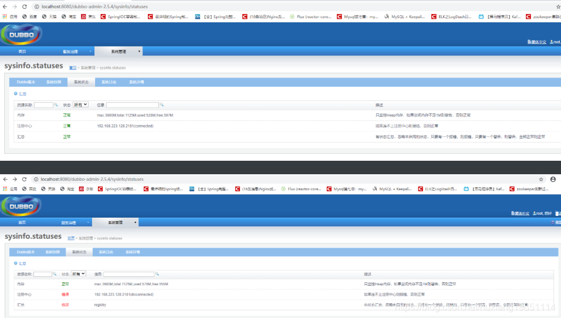This screenshot has height=318, width=561.
Task: Click 'registry' cell in lower window
Action: [x=100, y=305]
